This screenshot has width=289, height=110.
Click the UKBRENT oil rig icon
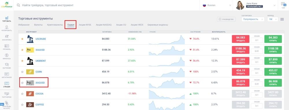30,61
